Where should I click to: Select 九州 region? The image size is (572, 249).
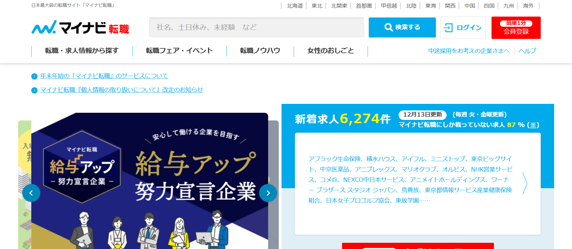[509, 6]
